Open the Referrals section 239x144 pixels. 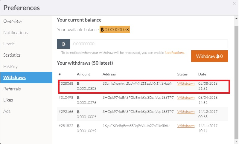pos(12,89)
